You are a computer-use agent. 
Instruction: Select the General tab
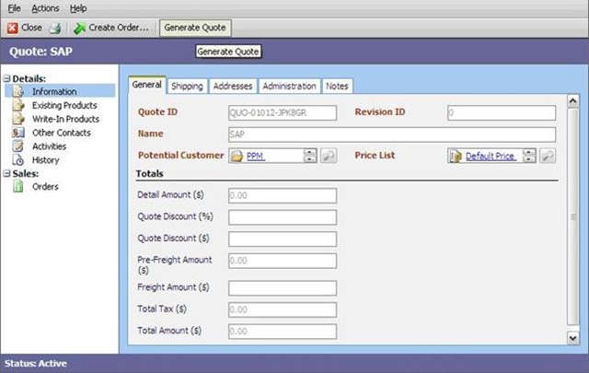tap(147, 85)
